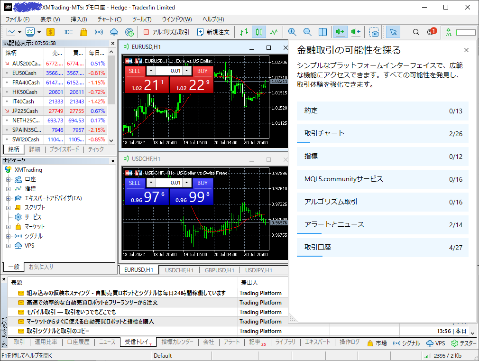Zoom in on the chart
Screen dimensions: 479x361
(292, 32)
